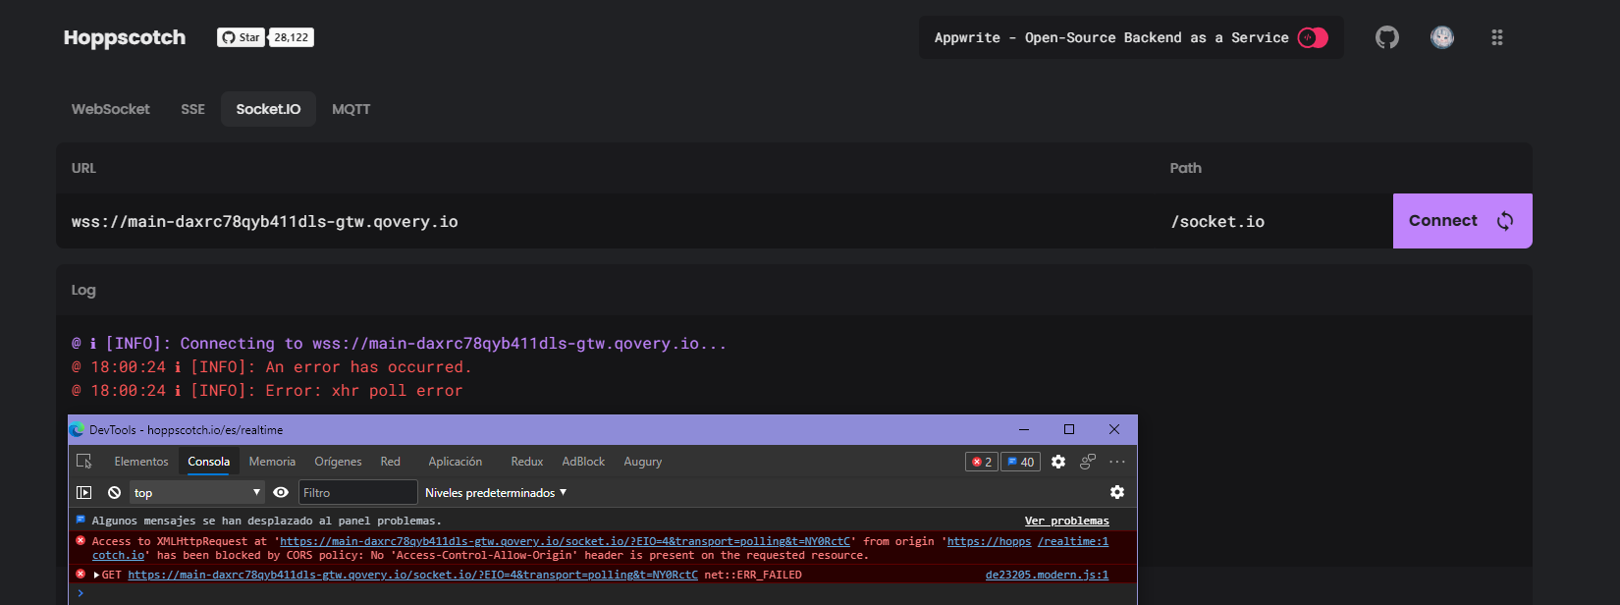
Task: Click the console prompt input line
Action: pos(603,593)
